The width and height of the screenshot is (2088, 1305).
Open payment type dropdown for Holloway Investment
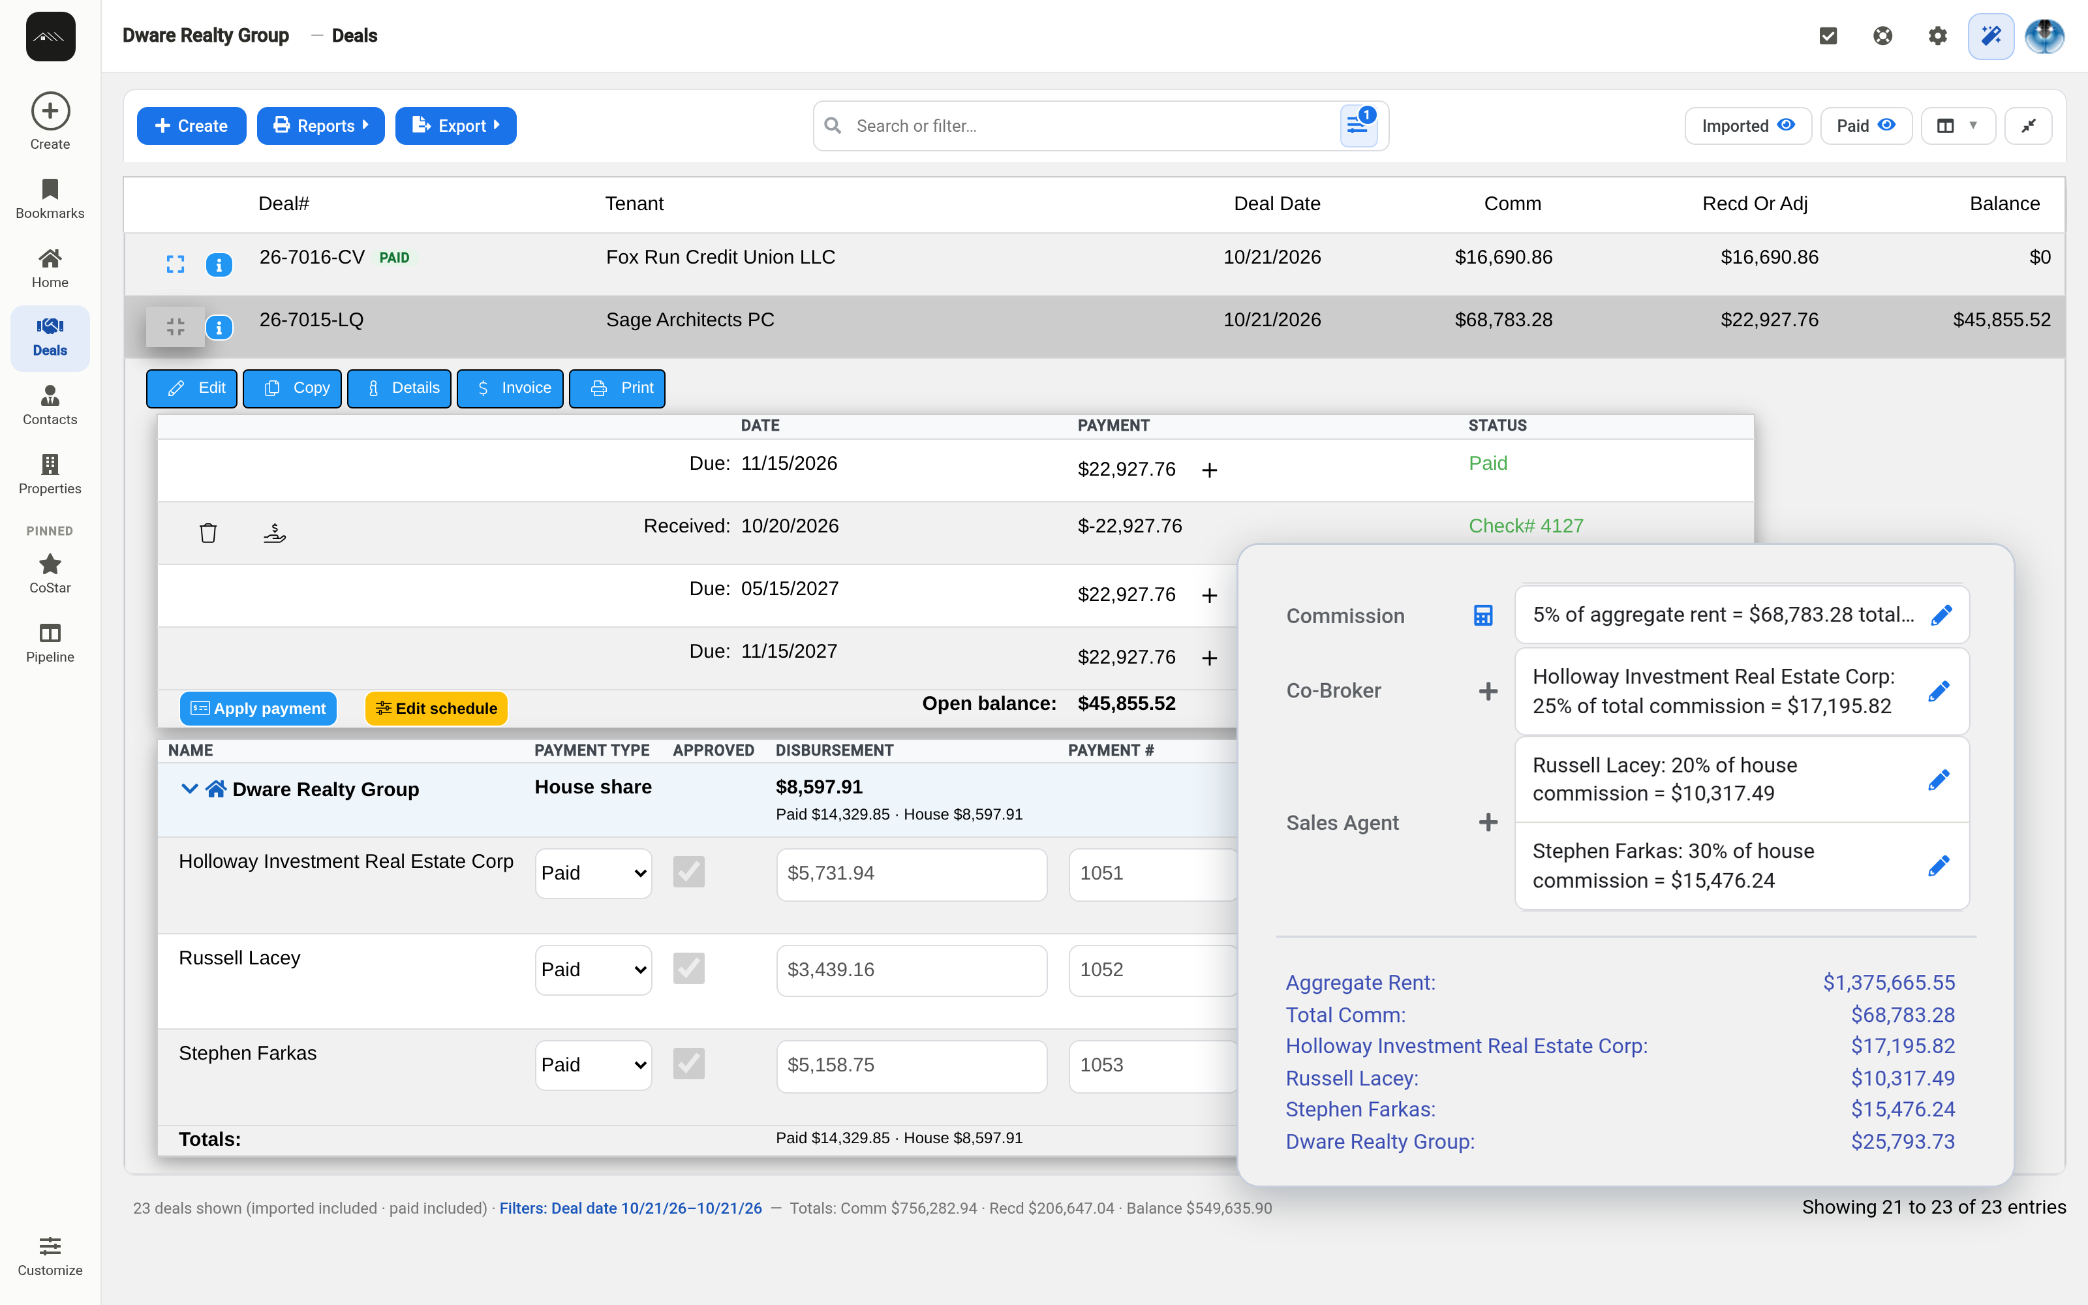tap(594, 874)
